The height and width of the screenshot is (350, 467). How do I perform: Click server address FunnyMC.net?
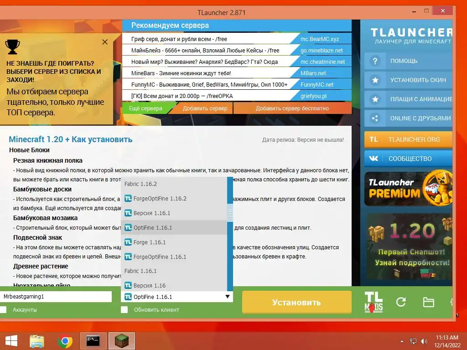tap(317, 84)
